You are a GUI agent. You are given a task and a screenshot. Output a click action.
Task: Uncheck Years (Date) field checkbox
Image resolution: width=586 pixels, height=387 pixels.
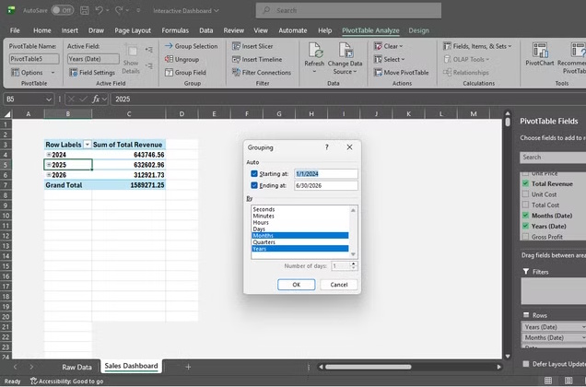(525, 226)
